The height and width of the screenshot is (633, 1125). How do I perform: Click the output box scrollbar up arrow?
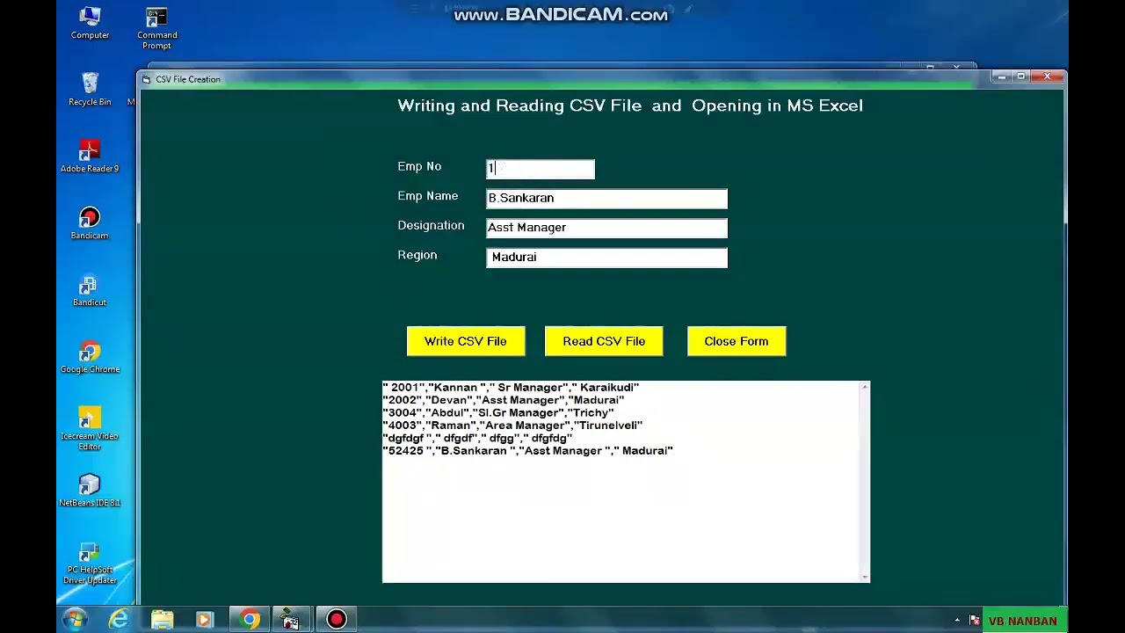(865, 387)
